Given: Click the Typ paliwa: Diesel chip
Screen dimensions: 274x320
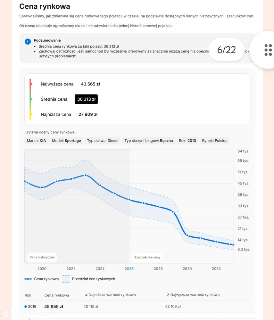Looking at the screenshot, I should pos(103,141).
